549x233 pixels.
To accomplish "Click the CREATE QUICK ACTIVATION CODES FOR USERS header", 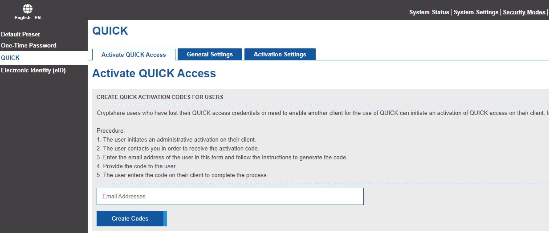I will 160,97.
